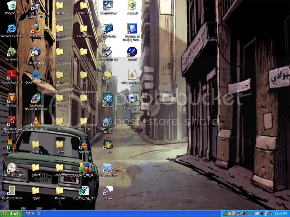Screen dimensions: 290x217
Task: Expand the Quick Launch overflow chevron
Action: (45, 212)
